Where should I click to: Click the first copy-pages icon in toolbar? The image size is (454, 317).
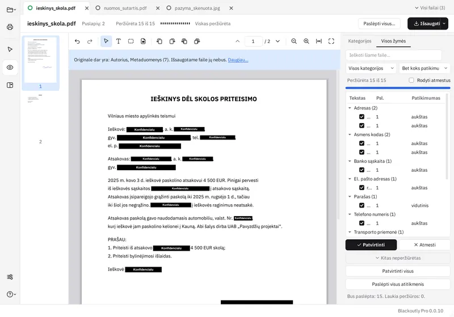pos(159,41)
